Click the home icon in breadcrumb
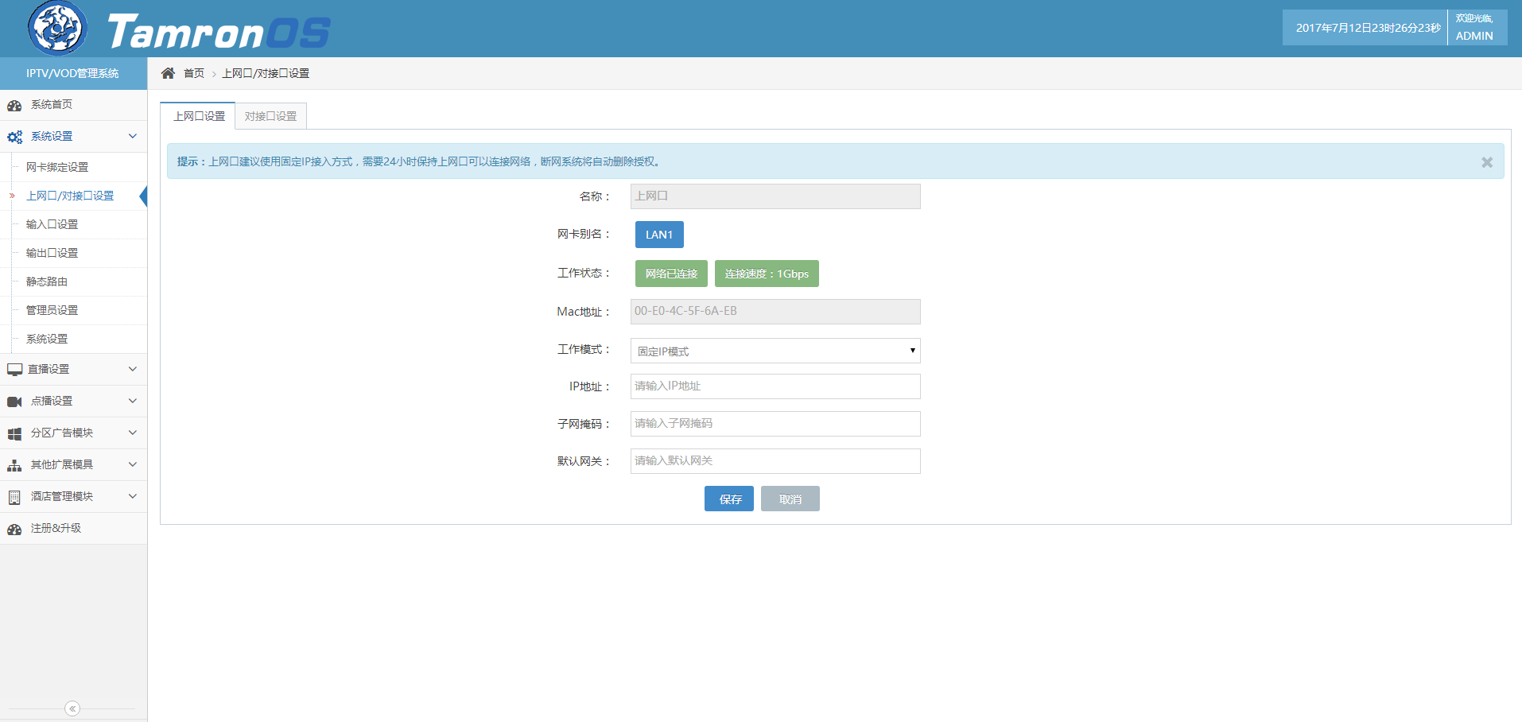The image size is (1522, 722). pyautogui.click(x=168, y=73)
